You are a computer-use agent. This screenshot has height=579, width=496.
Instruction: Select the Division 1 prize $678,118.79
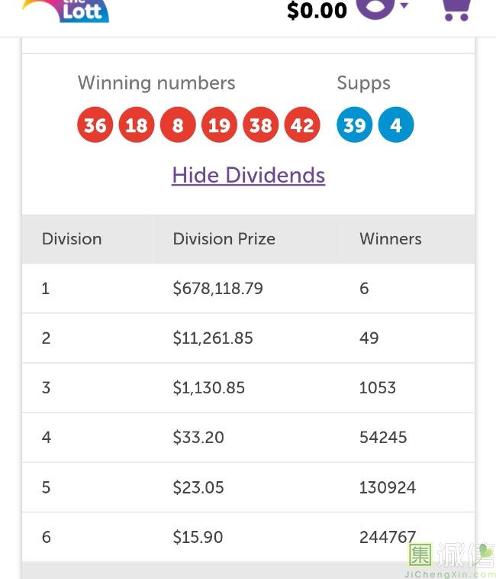pos(217,289)
